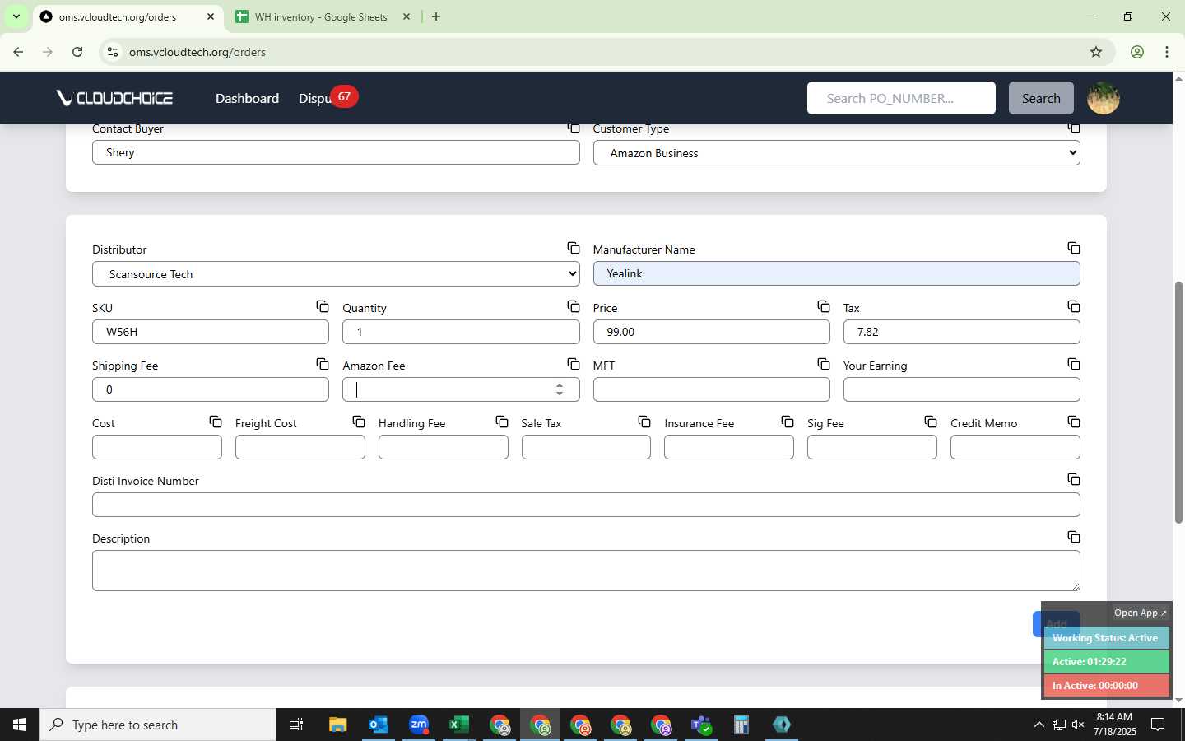Copy the Manufacturer Name field value
This screenshot has width=1185, height=741.
click(1073, 248)
